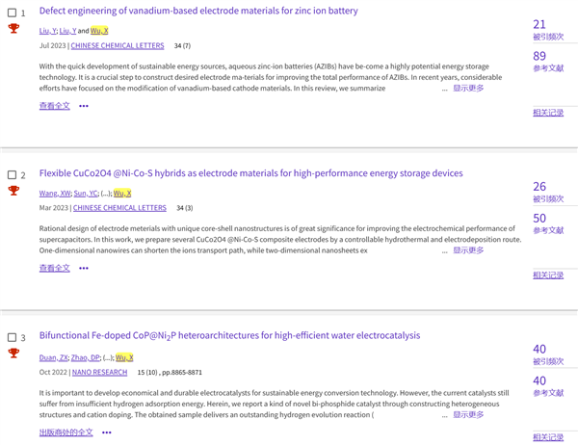Screen dimensions: 578x445
Task: Check the box for result 3
Action: [12, 337]
